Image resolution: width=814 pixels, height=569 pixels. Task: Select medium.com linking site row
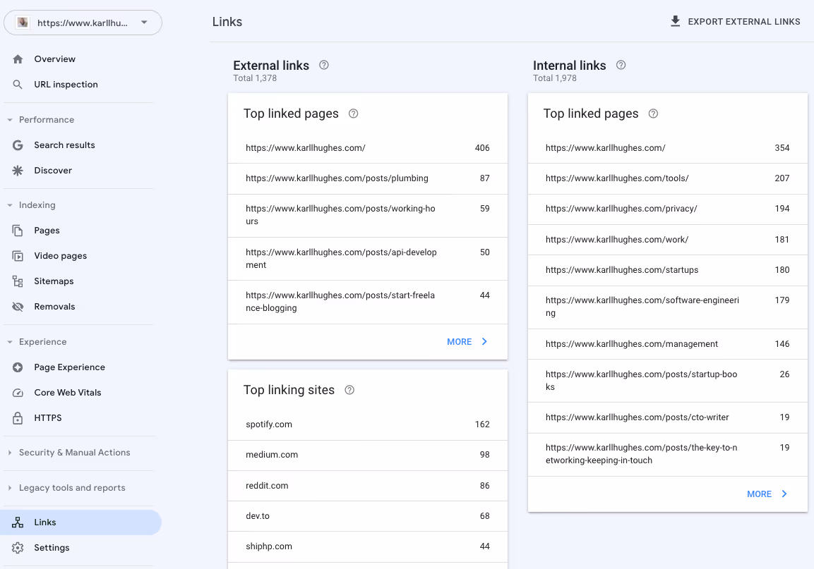(368, 455)
